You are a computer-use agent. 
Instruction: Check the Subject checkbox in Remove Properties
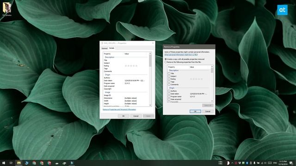pos(169,76)
